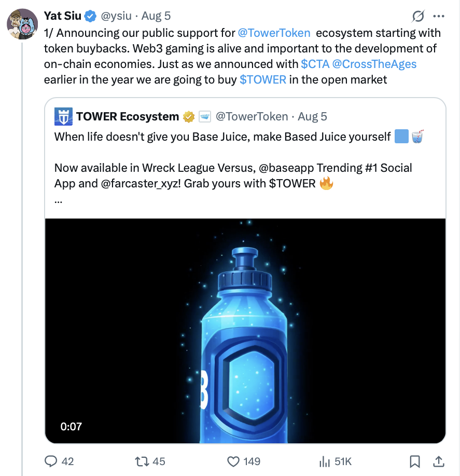Open the three-dot more options menu
This screenshot has width=460, height=476.
point(439,16)
